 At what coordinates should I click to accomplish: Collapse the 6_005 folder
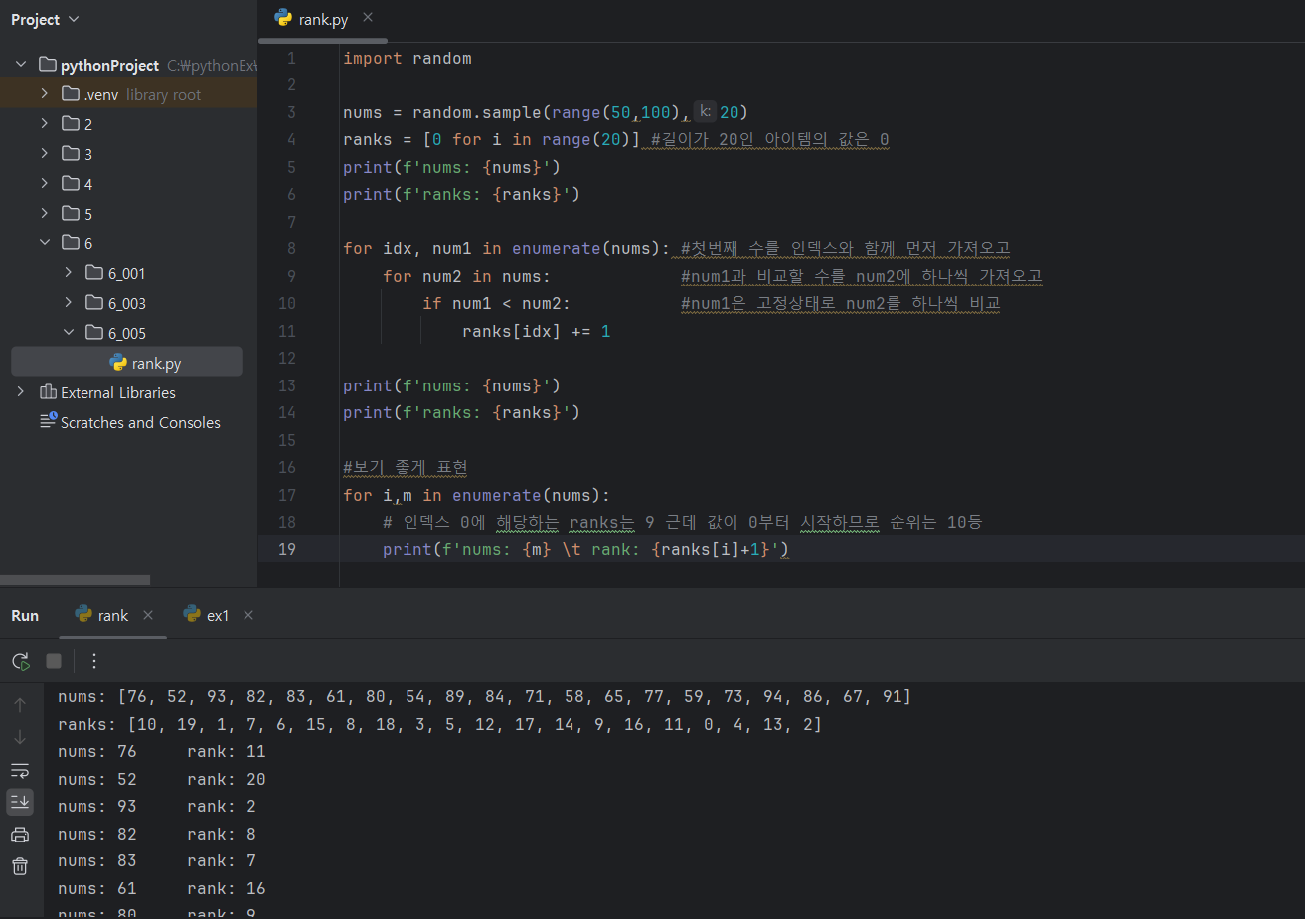tap(69, 333)
